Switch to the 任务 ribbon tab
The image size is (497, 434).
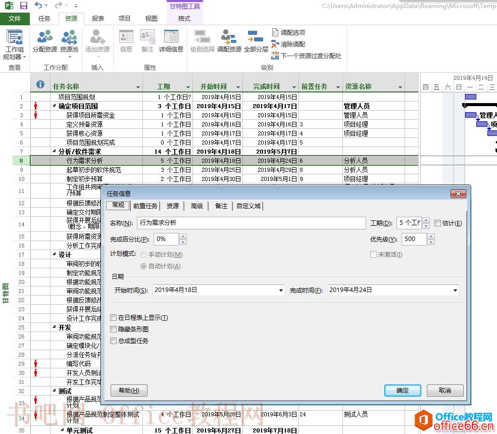(44, 19)
